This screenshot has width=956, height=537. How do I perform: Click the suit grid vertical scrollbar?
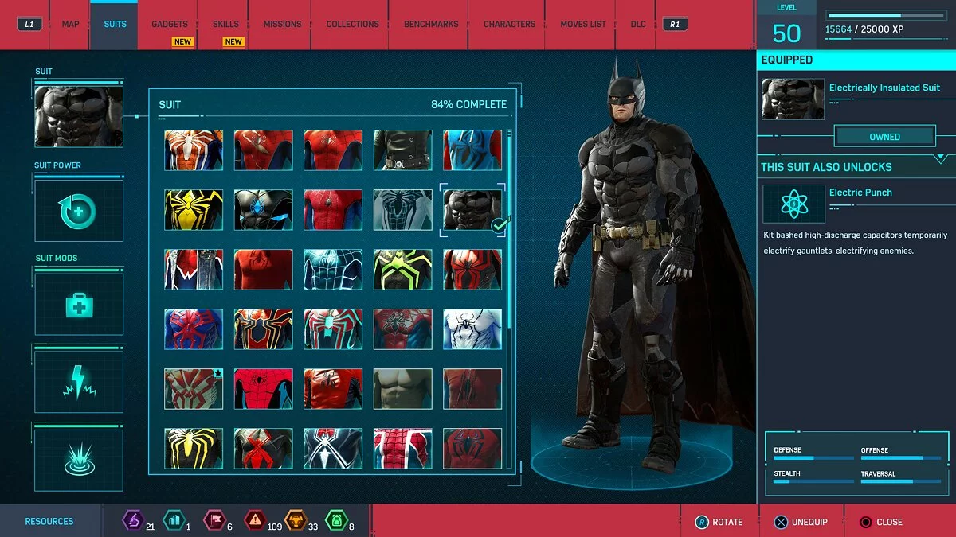pyautogui.click(x=510, y=231)
